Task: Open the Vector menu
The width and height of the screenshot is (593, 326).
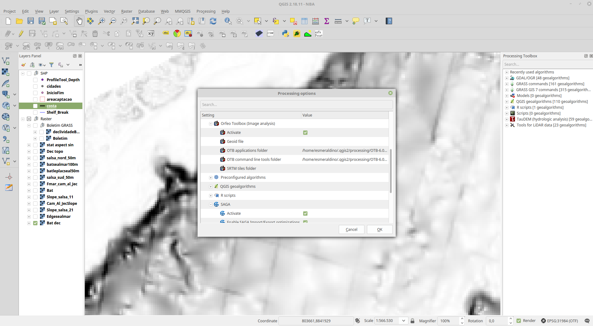Action: pos(109,11)
